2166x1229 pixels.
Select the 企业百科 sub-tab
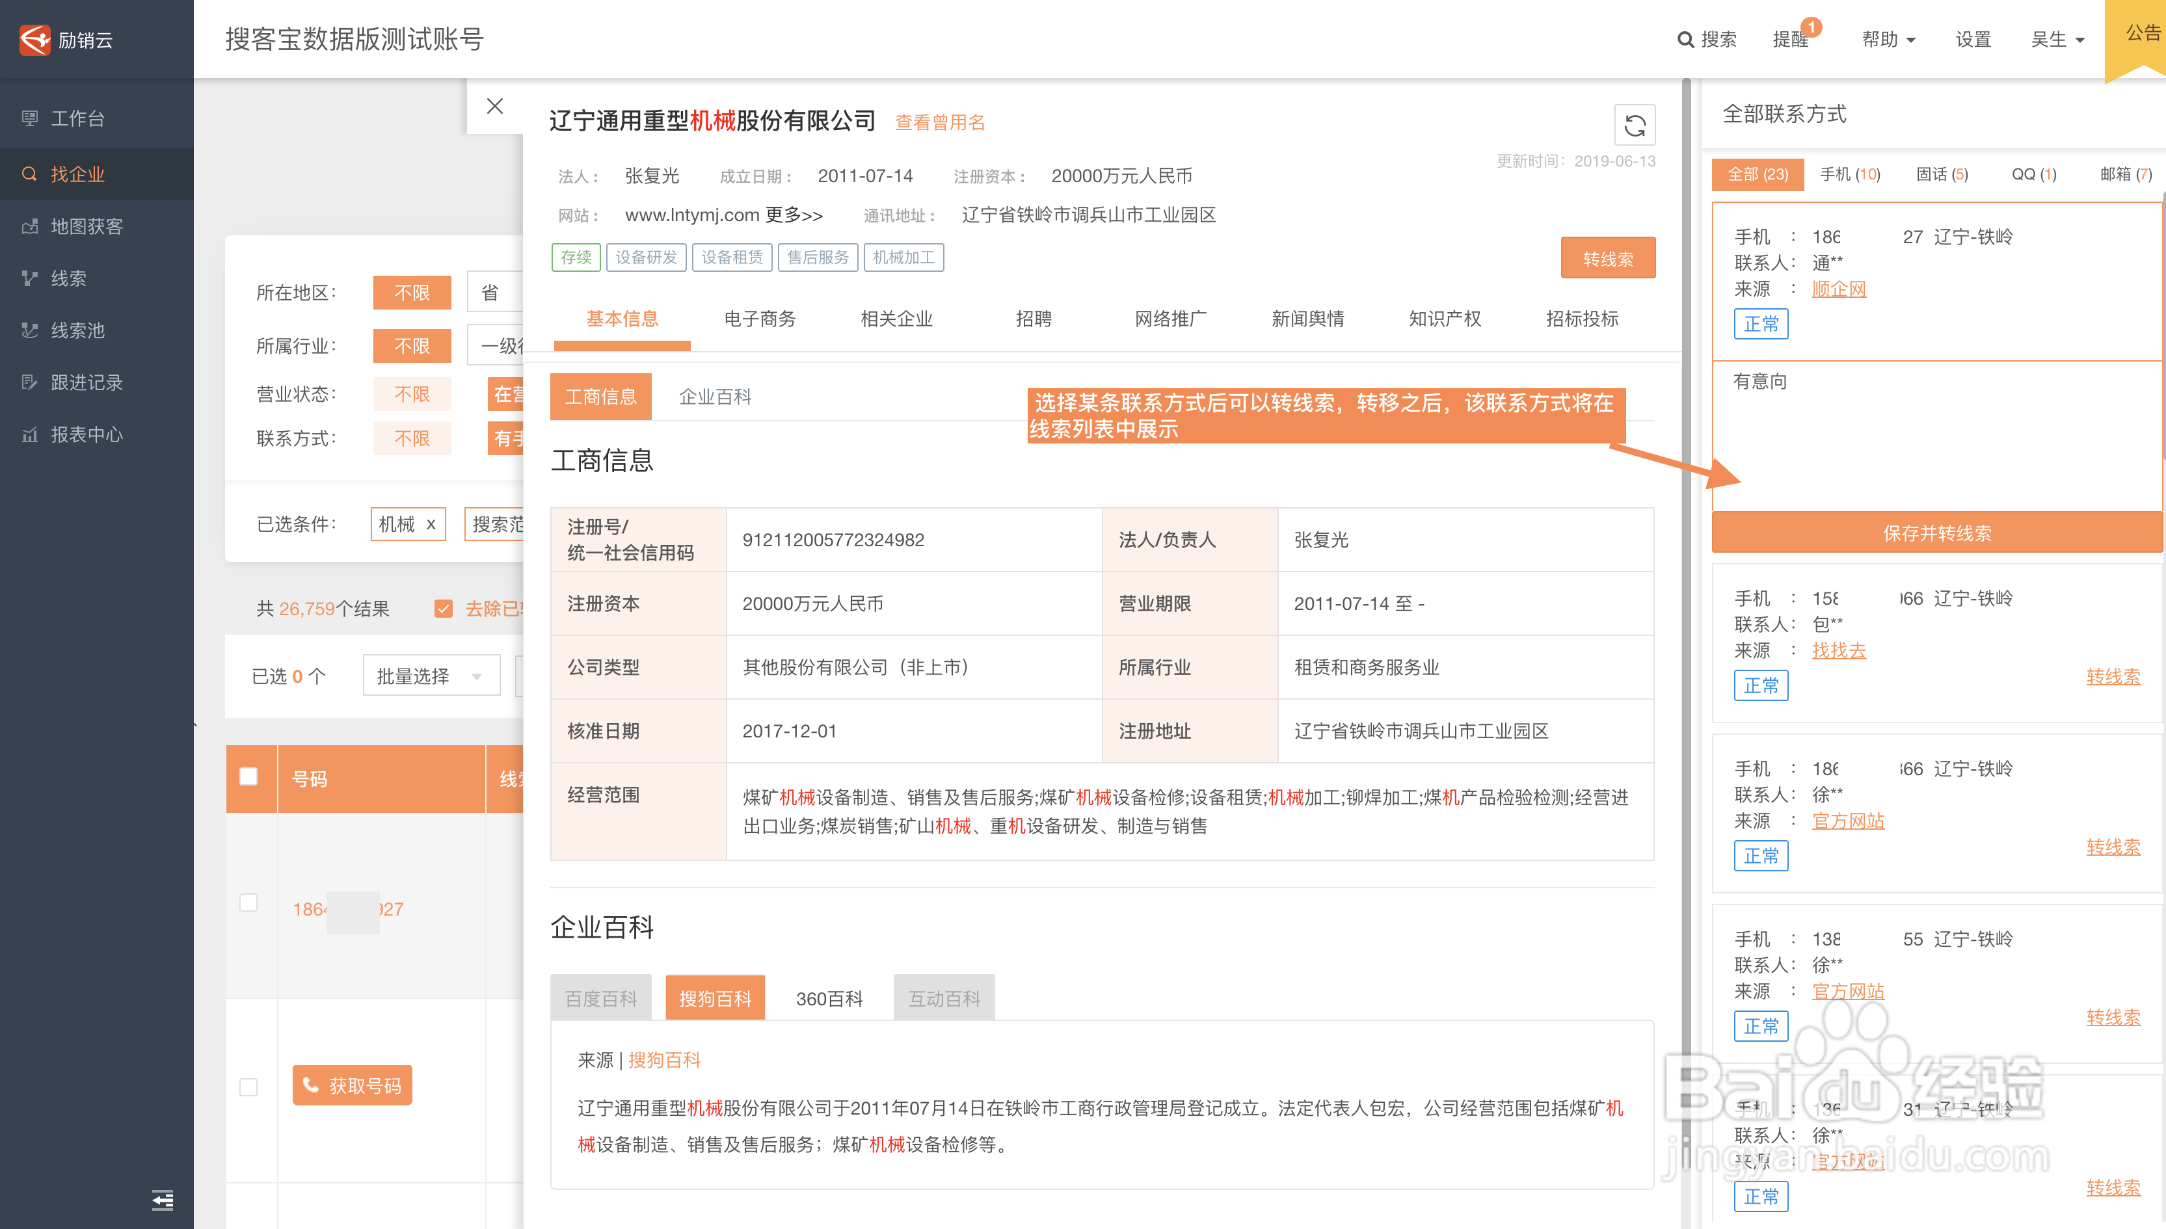coord(715,397)
